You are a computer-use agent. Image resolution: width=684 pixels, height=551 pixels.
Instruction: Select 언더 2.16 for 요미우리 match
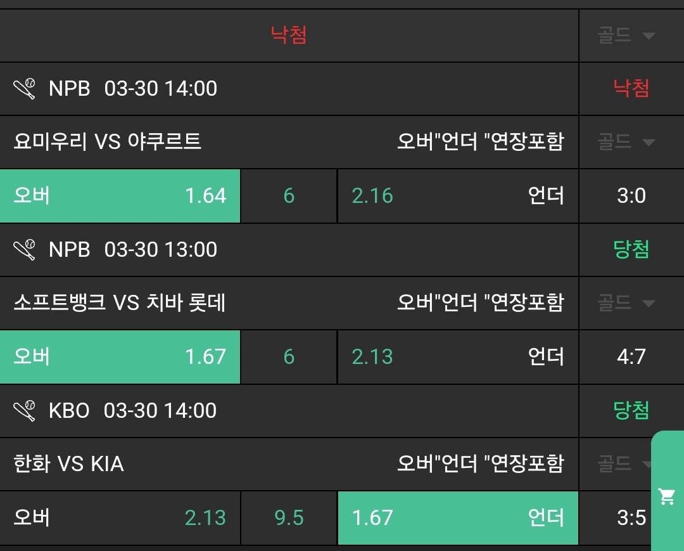coord(458,196)
